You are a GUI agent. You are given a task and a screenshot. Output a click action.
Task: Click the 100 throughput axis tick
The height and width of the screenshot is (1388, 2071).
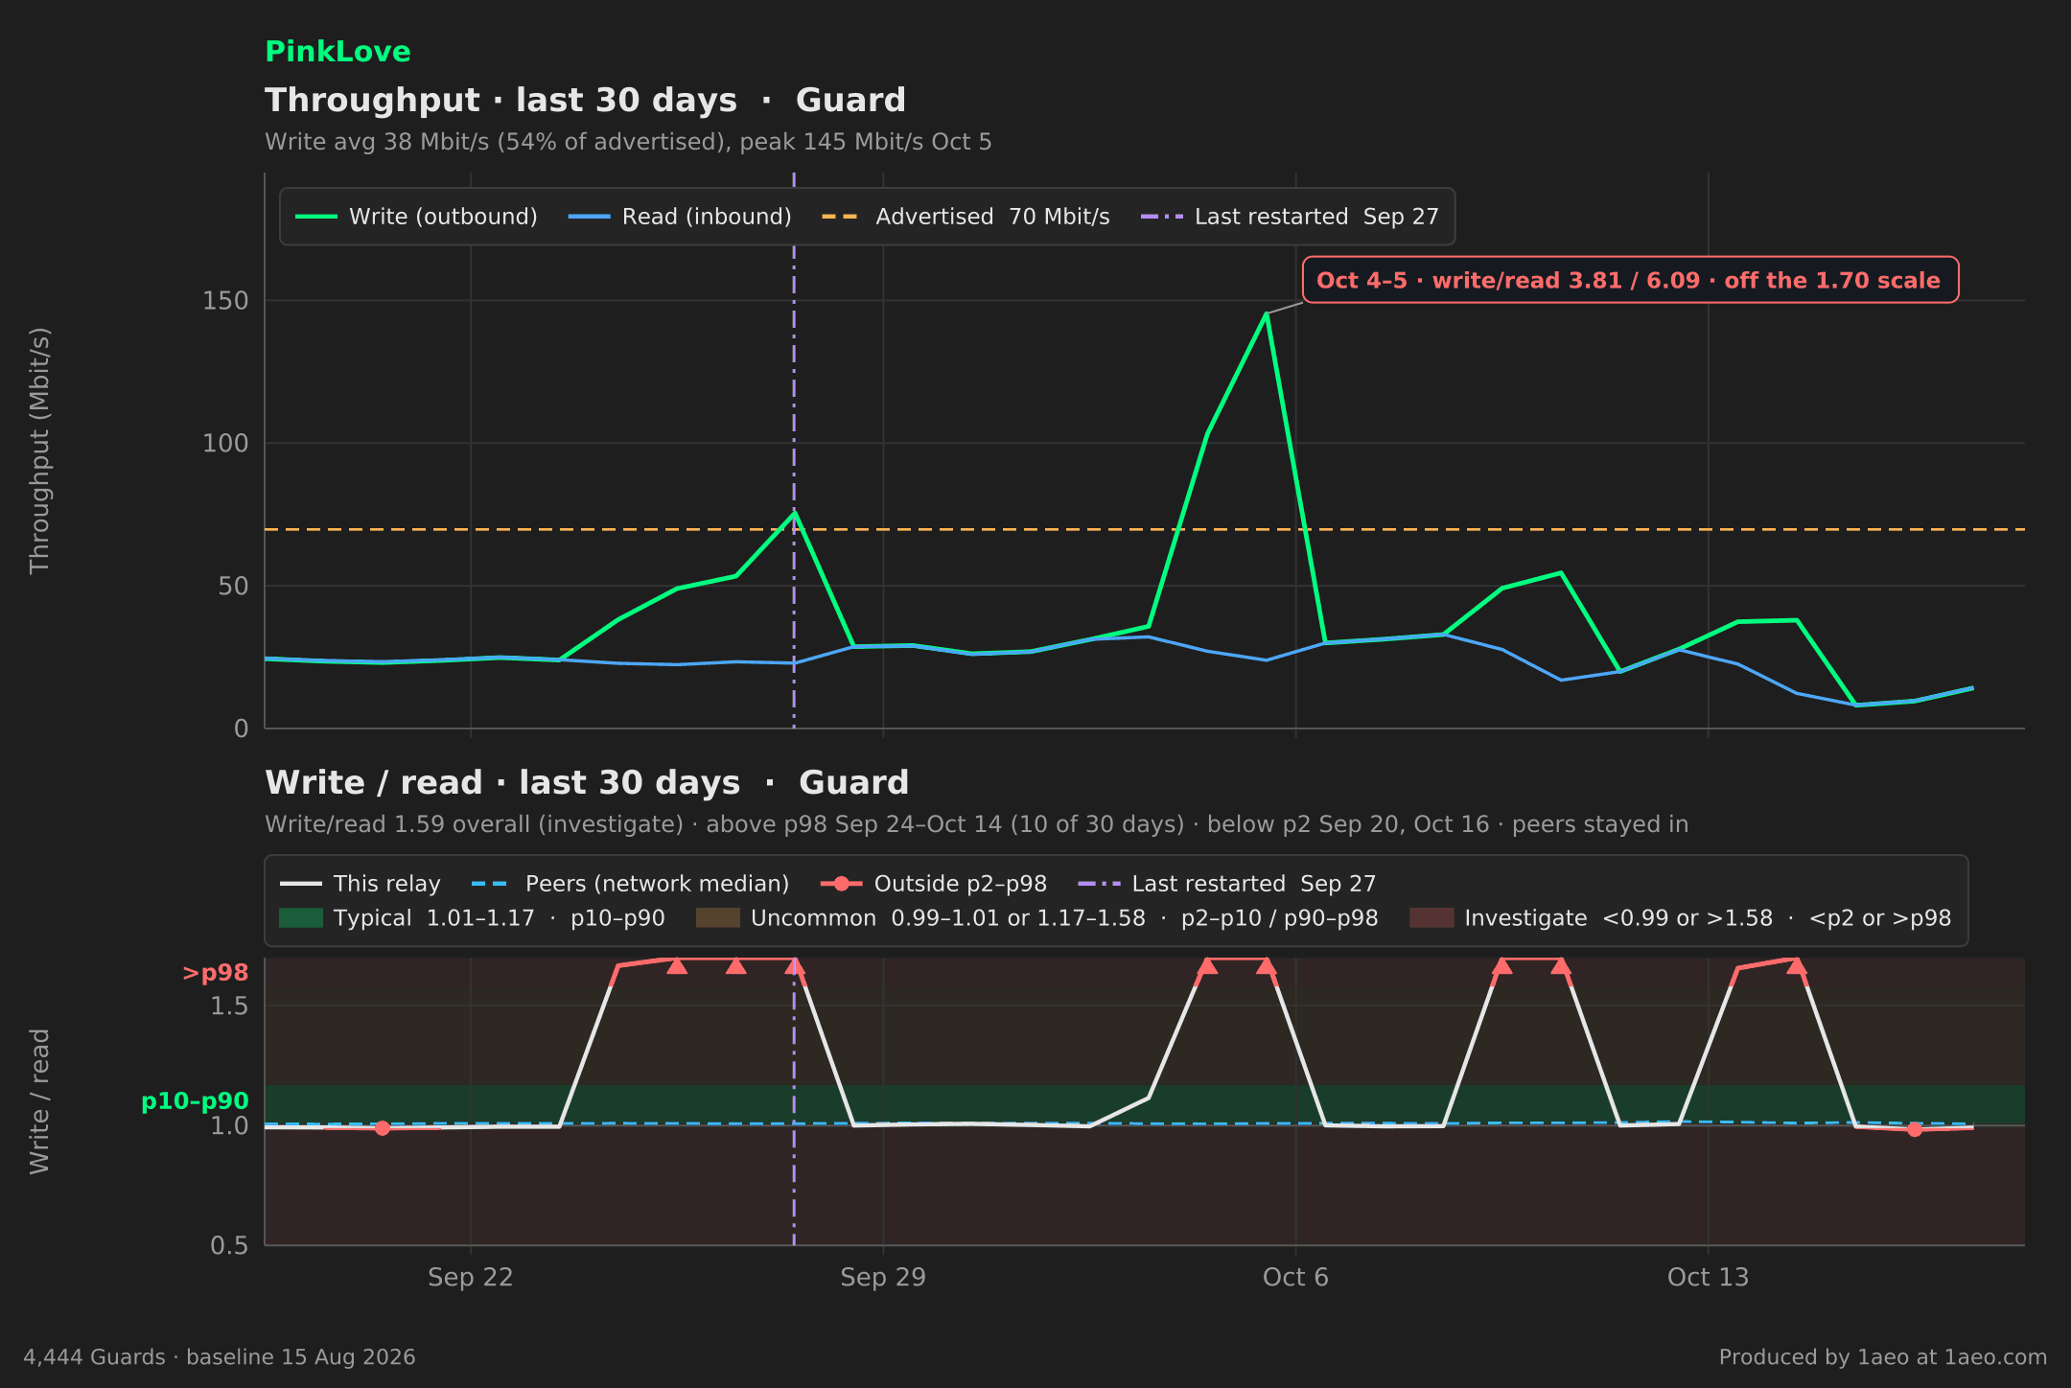coord(225,443)
